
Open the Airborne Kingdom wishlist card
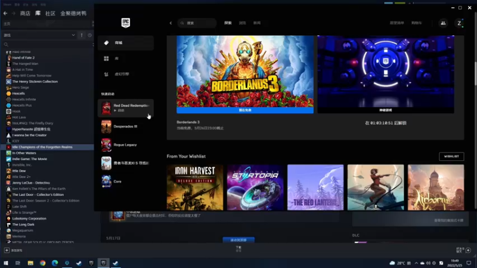coord(436,188)
